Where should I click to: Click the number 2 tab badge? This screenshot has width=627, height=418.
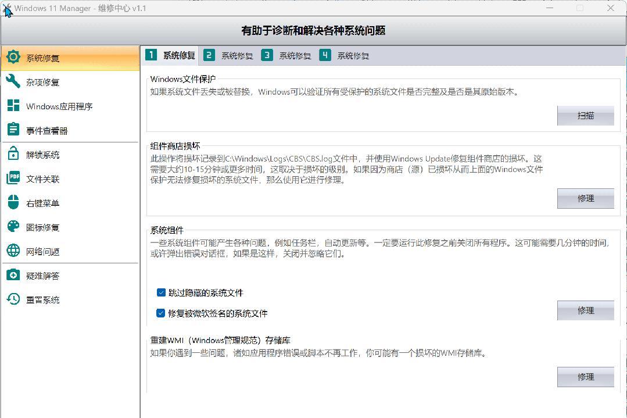point(209,55)
